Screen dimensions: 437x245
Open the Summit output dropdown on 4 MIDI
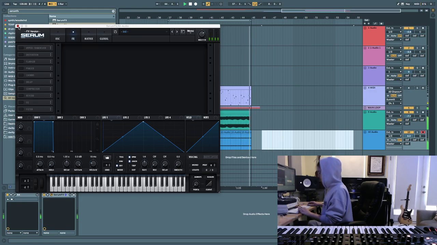coord(394,99)
